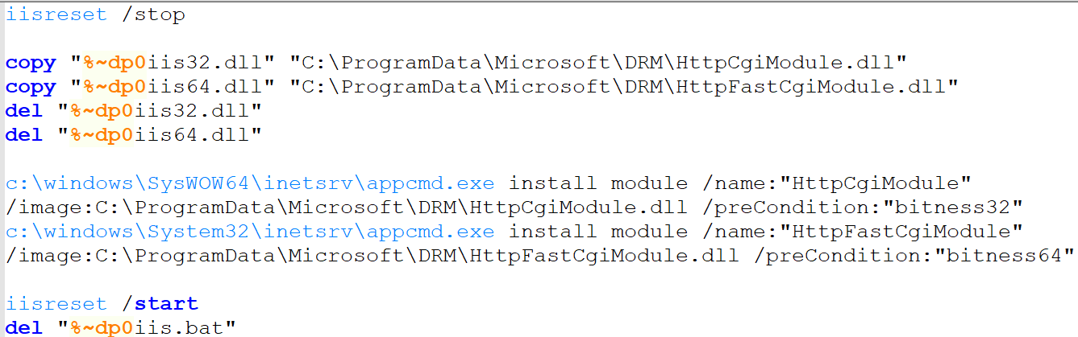Click the /start keyword
The height and width of the screenshot is (337, 1078).
tap(159, 304)
